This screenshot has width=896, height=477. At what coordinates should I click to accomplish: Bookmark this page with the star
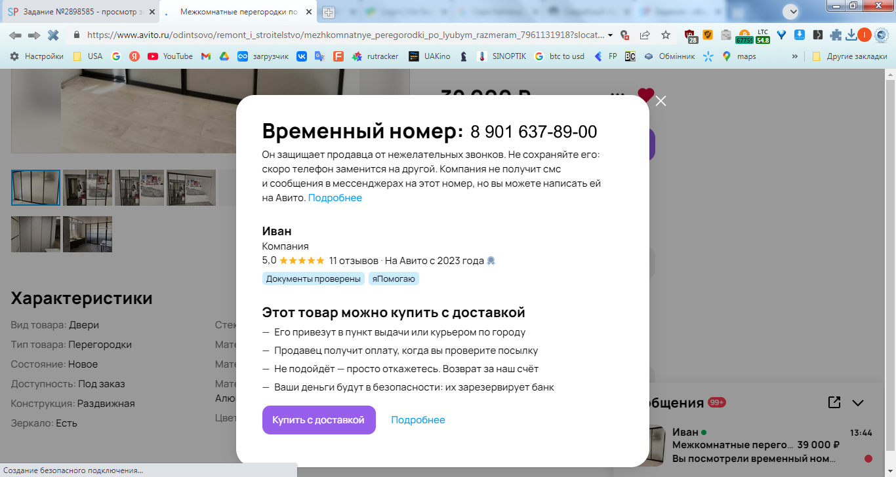(666, 35)
